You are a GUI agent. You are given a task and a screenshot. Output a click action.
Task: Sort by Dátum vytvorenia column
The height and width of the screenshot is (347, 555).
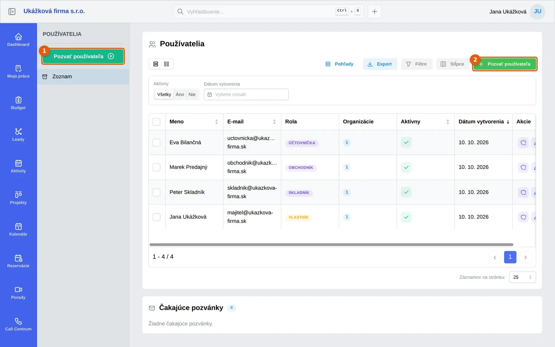(484, 122)
